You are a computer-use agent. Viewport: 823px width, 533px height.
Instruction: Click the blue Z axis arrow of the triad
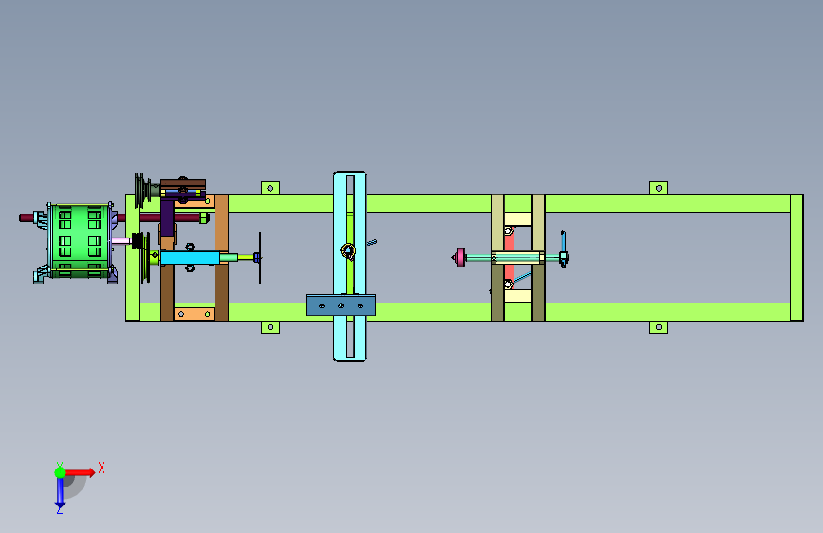click(60, 493)
